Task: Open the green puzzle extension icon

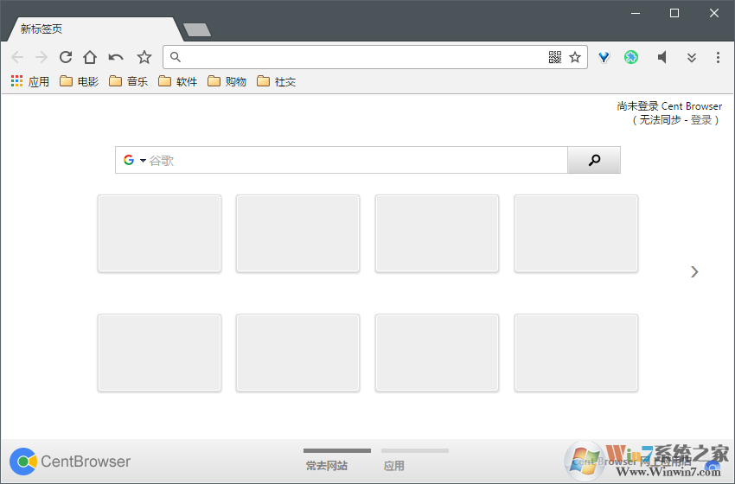Action: [631, 57]
